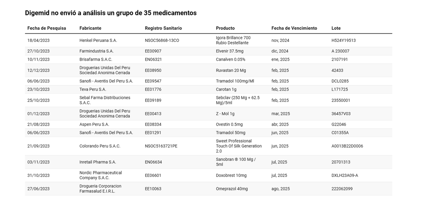
Task: Select expiry cell 'abr, 2025'
Action: (x=280, y=124)
